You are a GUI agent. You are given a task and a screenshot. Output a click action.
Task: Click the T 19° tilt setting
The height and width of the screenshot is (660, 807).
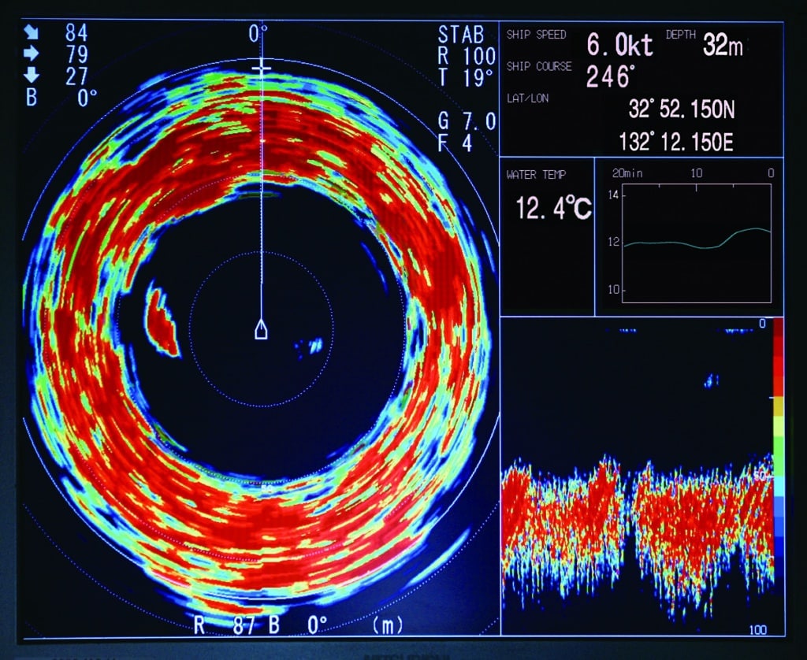[465, 77]
